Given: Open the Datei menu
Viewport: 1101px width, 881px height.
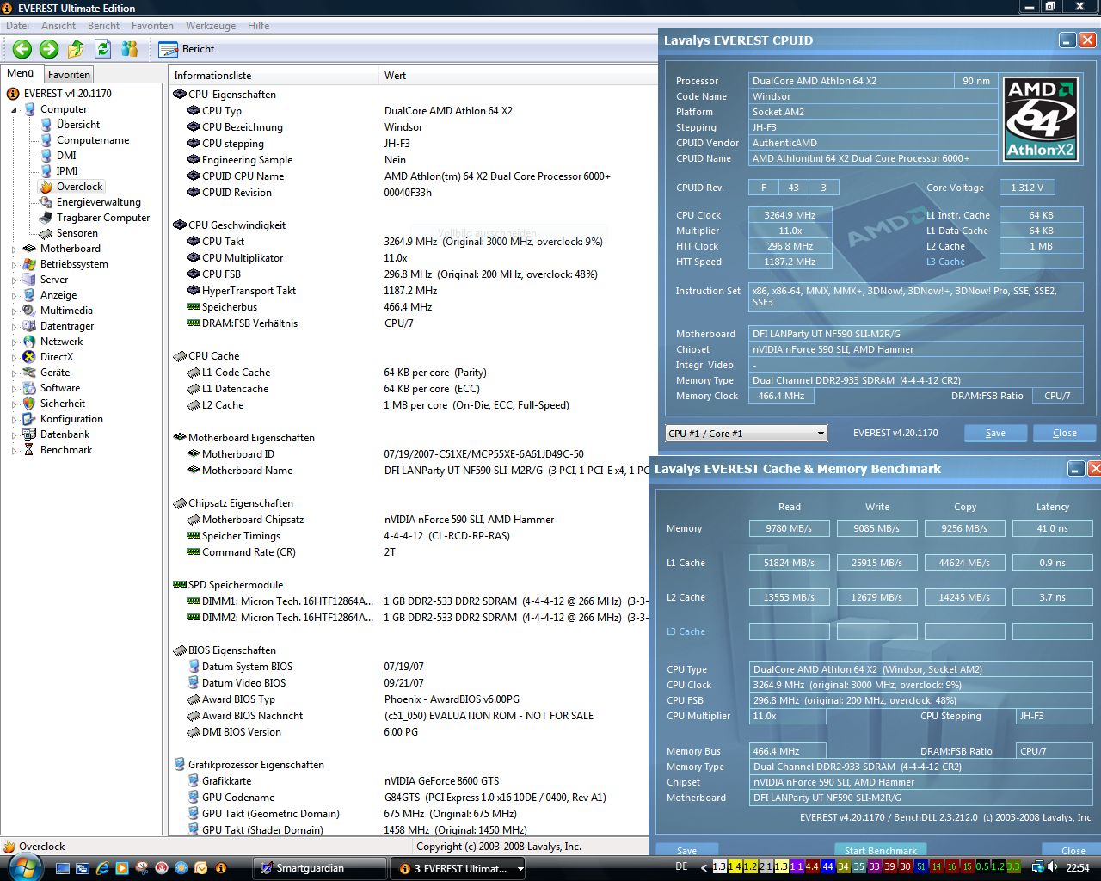Looking at the screenshot, I should 17,26.
